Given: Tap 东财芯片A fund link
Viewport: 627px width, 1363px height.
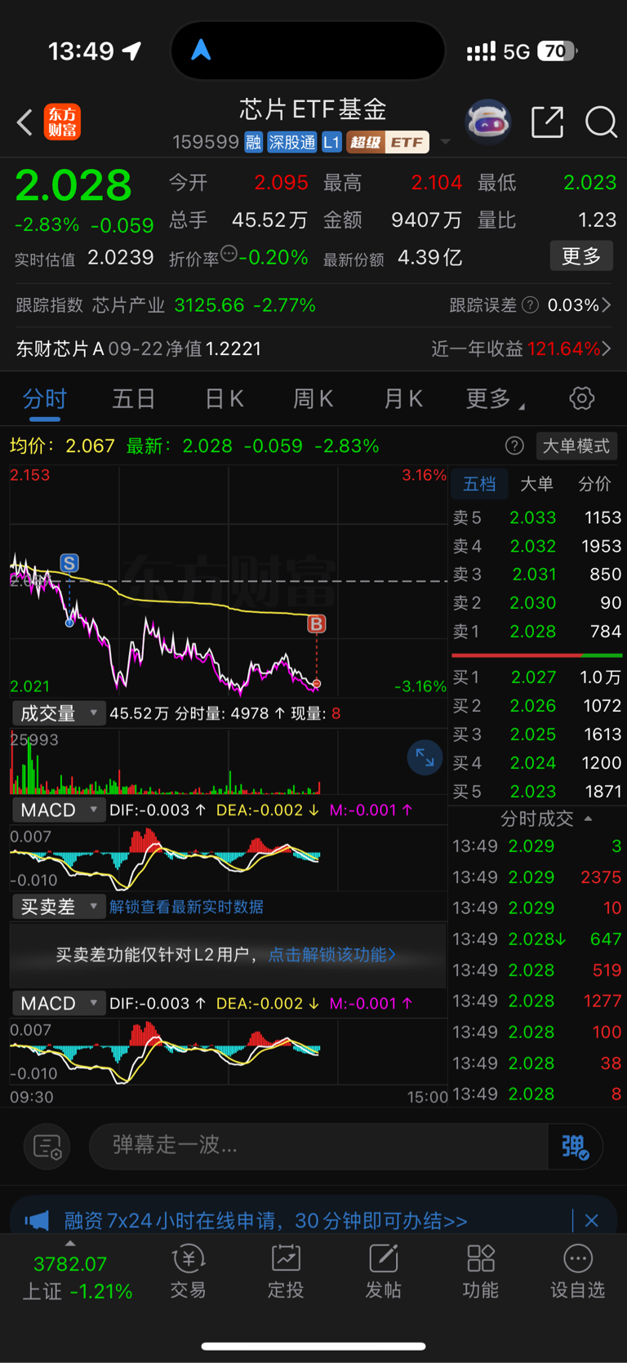Looking at the screenshot, I should point(60,349).
